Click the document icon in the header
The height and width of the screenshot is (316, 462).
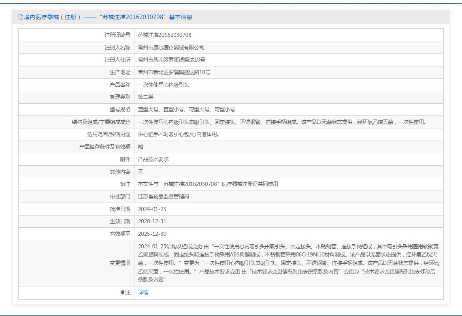click(x=21, y=17)
